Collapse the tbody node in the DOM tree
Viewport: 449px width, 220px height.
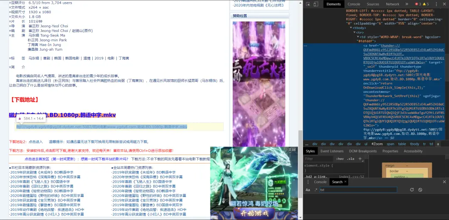(351, 28)
